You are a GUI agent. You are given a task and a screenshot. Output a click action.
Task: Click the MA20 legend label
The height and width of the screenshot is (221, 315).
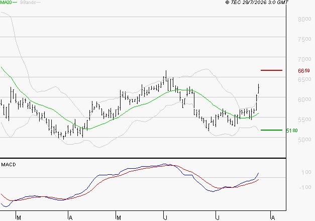coord(6,3)
